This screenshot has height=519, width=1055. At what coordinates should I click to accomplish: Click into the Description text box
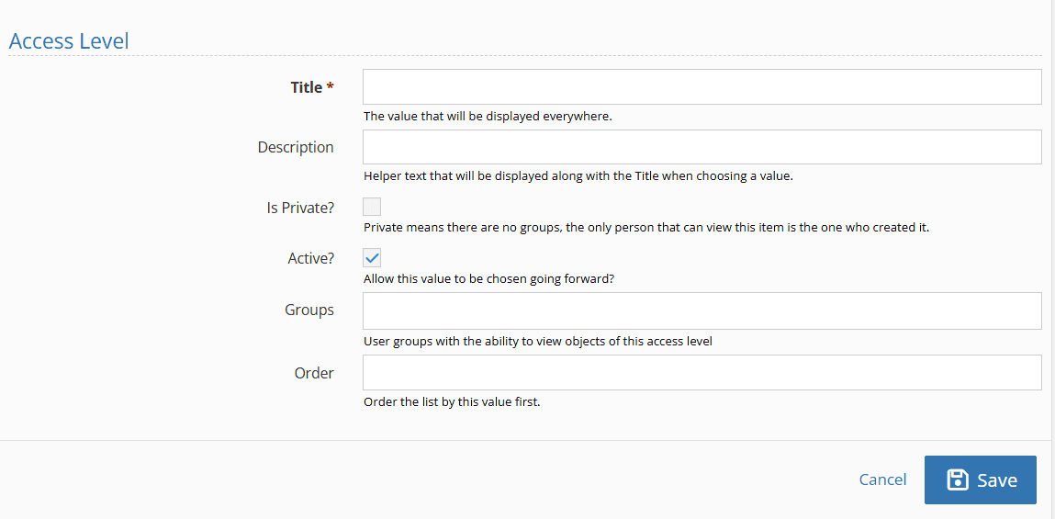[x=702, y=147]
